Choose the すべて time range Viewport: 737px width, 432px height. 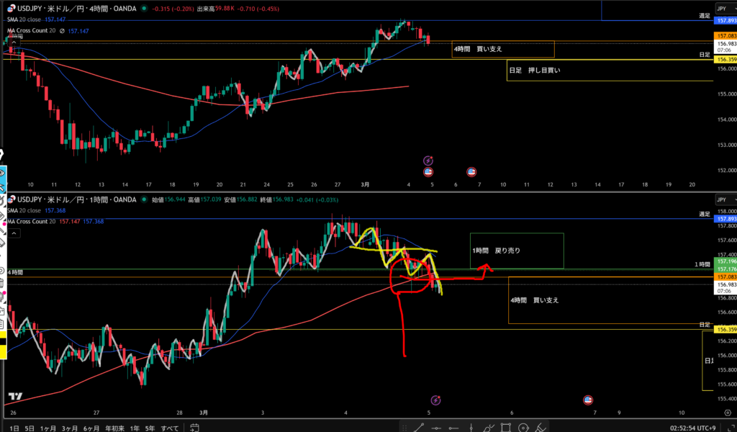[x=169, y=428]
